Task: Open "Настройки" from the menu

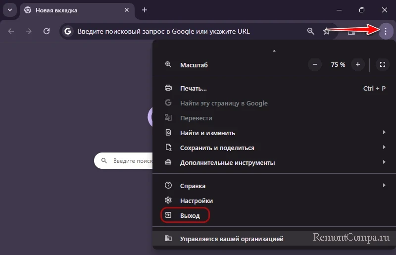Action: tap(196, 201)
